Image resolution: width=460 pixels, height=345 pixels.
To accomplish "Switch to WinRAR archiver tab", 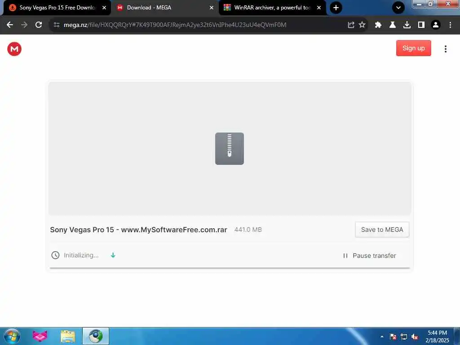I will point(272,8).
